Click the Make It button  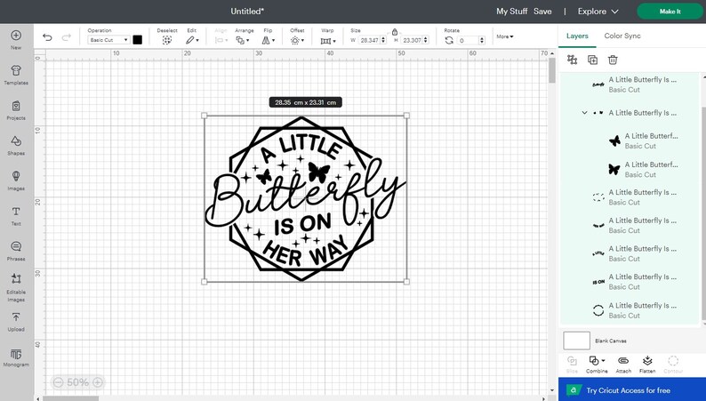pyautogui.click(x=670, y=12)
